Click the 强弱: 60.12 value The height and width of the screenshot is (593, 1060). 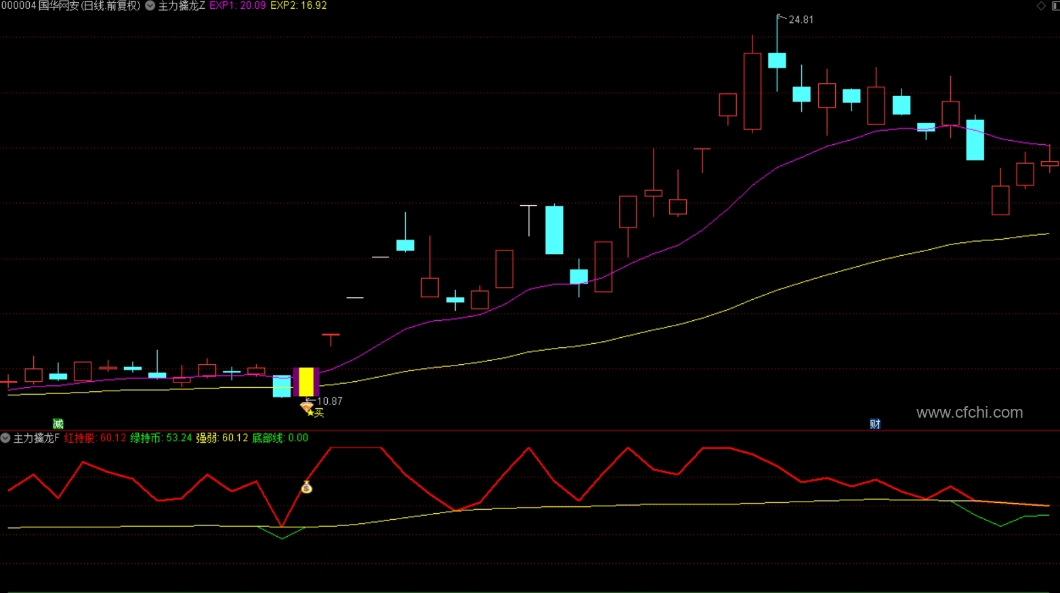222,438
